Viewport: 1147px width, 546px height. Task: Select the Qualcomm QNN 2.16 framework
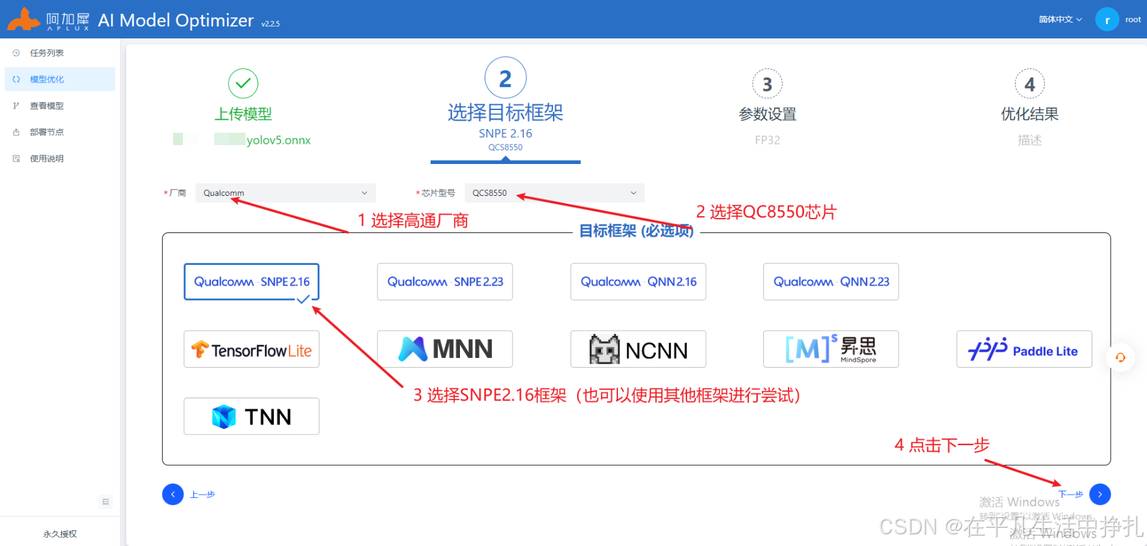(638, 282)
